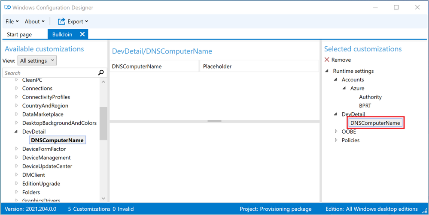The height and width of the screenshot is (215, 429).
Task: Expand the DeviceFormFactor node
Action: click(17, 149)
